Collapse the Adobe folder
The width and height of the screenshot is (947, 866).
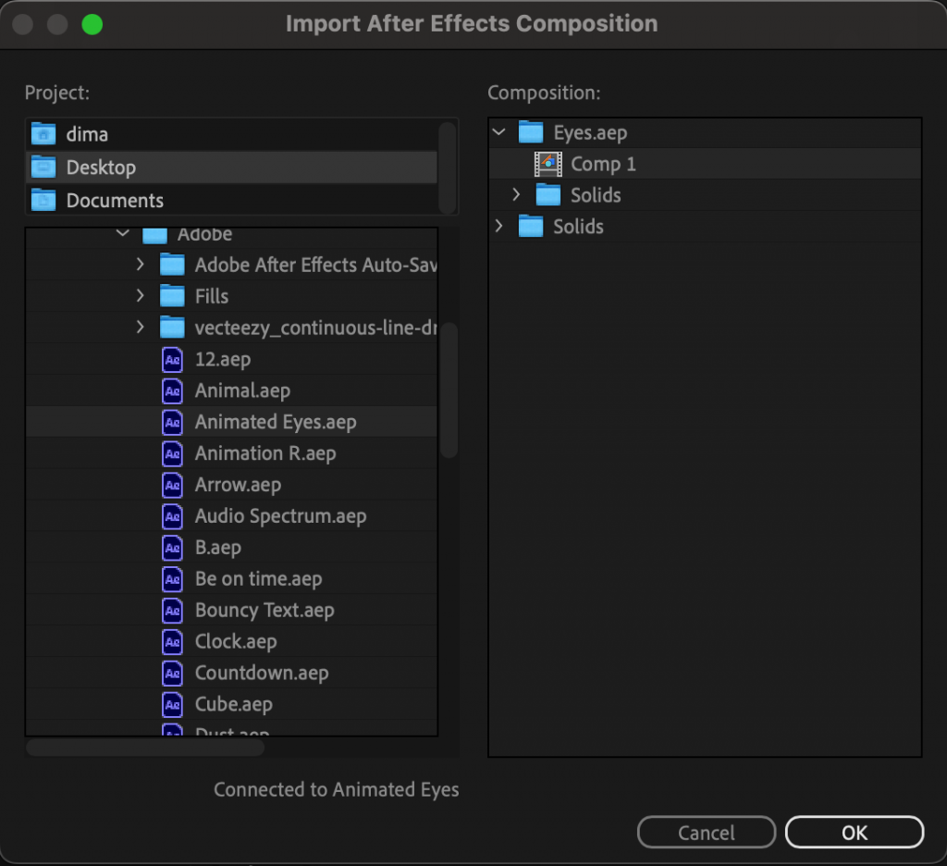click(122, 233)
